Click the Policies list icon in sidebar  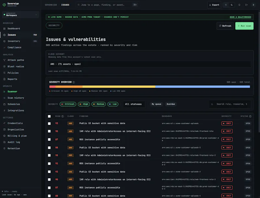(x=5, y=73)
